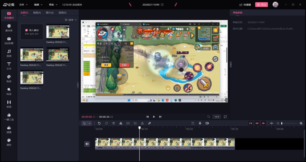Viewport: 306px width, 162px height.
Task: Expand the pointer tool mode chevron
Action: coord(90,123)
